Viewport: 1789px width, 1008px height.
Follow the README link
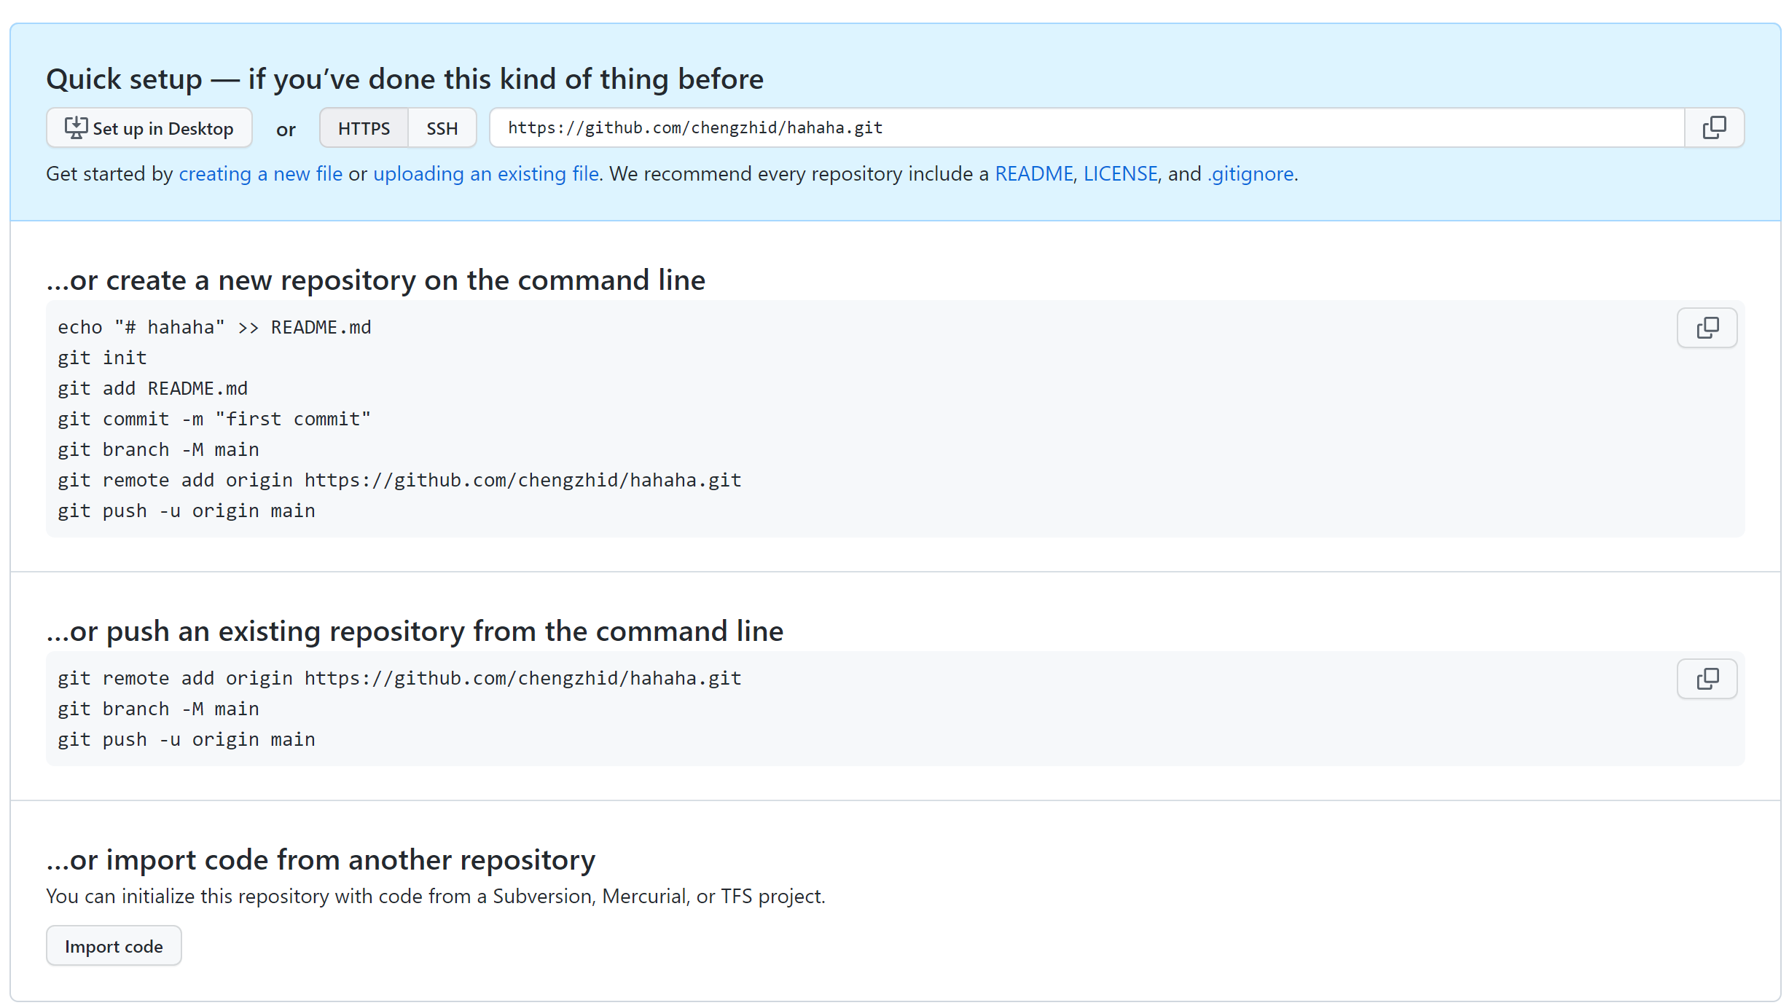click(1033, 174)
